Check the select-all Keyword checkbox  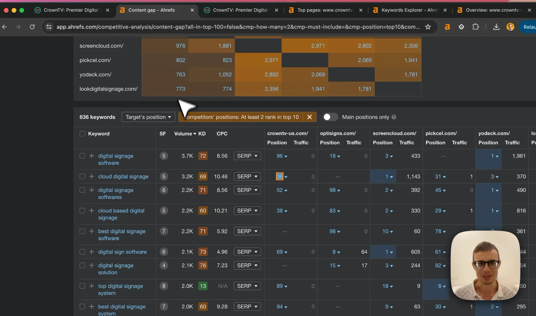pyautogui.click(x=82, y=134)
